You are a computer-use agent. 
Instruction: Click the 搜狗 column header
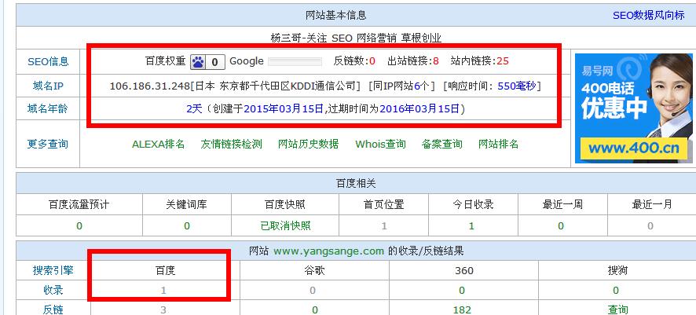coord(617,270)
